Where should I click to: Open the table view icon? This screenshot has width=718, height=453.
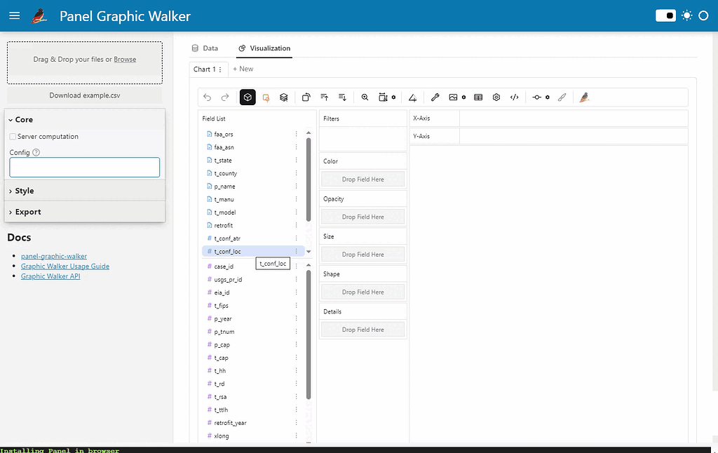click(478, 97)
